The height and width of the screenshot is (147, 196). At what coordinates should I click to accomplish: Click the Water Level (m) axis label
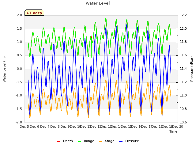click(4, 69)
